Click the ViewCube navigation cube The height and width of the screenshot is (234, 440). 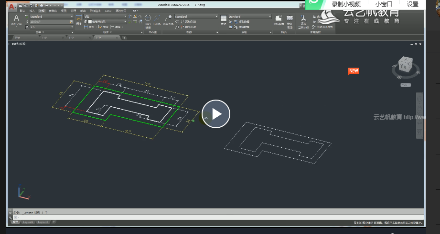pos(405,65)
